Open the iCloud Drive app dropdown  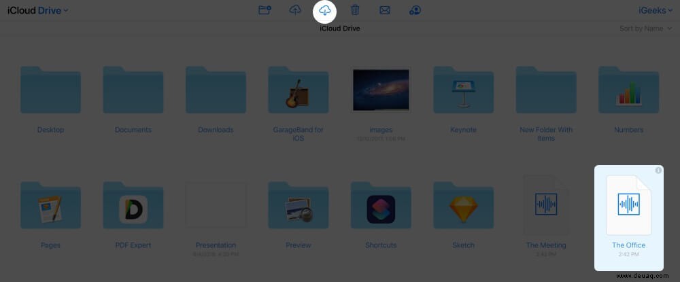coord(37,10)
